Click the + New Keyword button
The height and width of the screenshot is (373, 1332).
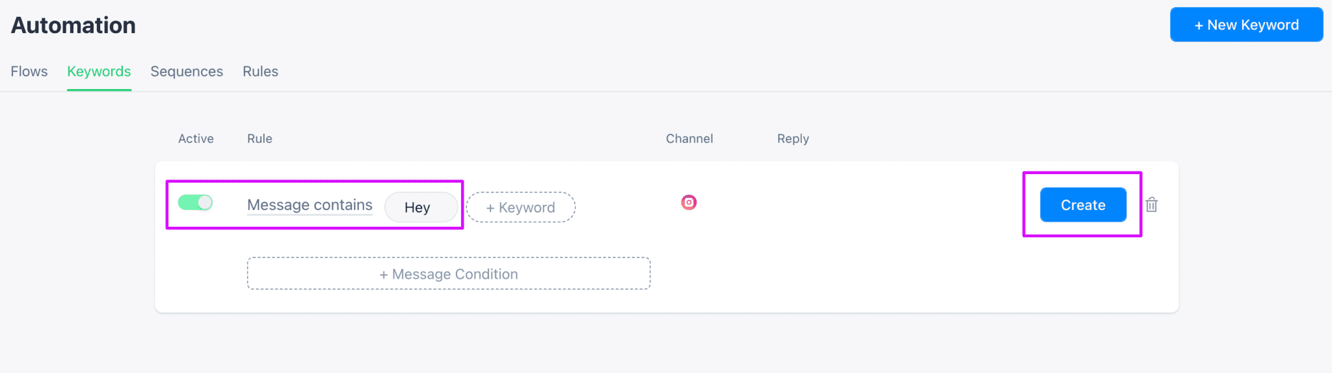[1246, 25]
